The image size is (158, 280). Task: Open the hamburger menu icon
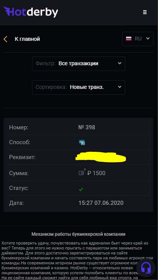[145, 12]
